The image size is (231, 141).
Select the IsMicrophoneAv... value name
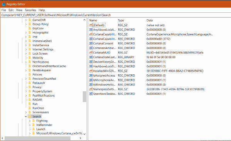[104, 80]
